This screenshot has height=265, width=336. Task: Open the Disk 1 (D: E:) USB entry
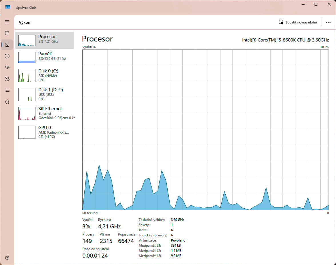point(45,94)
